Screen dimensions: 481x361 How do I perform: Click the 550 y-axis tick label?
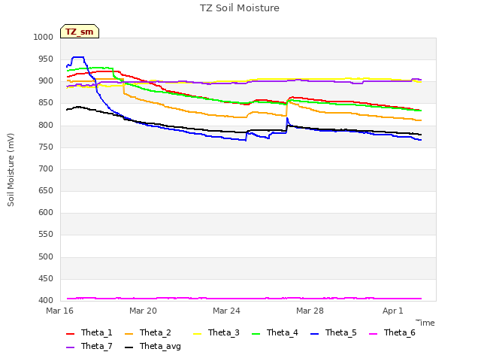click(x=46, y=235)
